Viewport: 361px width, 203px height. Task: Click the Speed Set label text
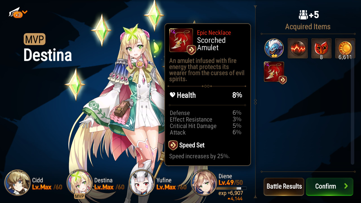click(x=192, y=145)
